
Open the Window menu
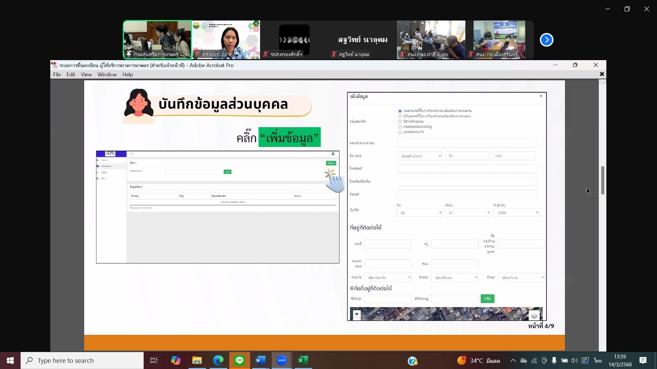coord(107,74)
